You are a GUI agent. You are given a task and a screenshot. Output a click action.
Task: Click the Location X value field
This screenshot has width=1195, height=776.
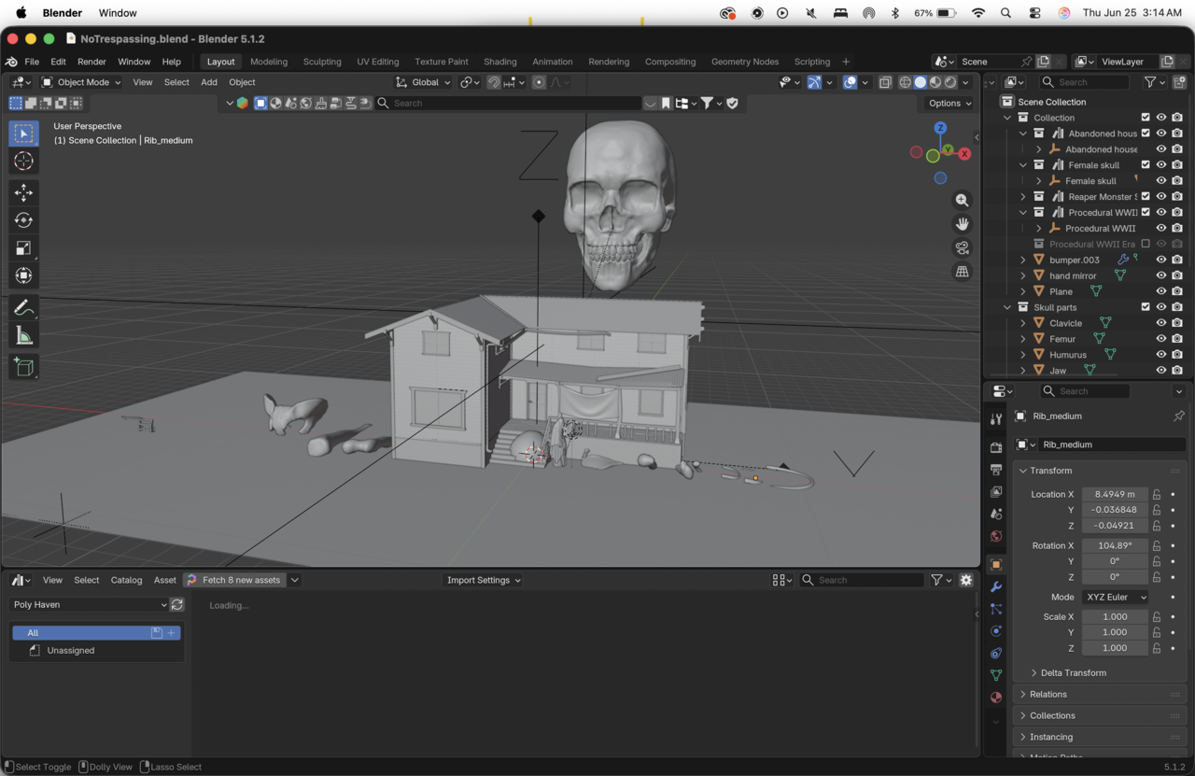1115,494
